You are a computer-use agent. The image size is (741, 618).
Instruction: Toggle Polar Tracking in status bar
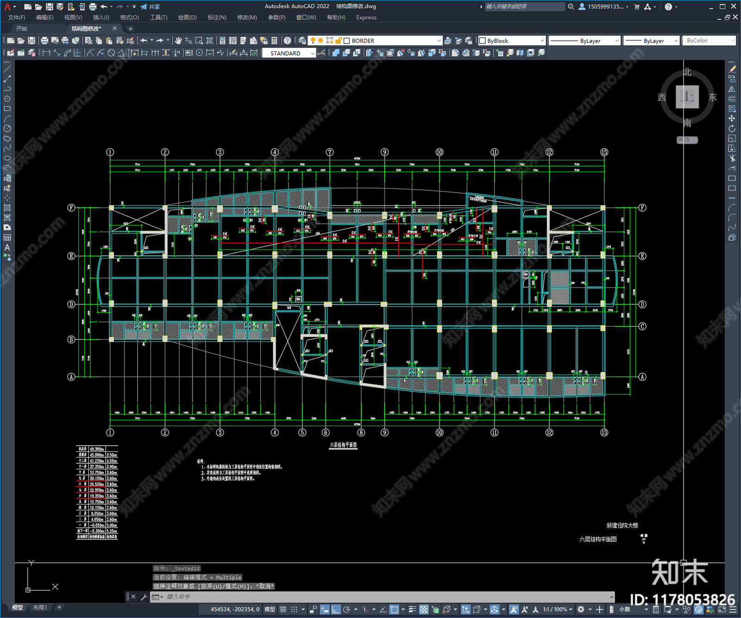click(x=346, y=609)
